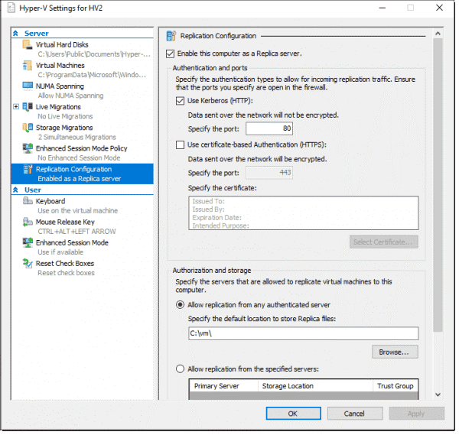Minimize the Hyper-V Settings window
Viewport: 459px width, 435px height.
pyautogui.click(x=382, y=8)
